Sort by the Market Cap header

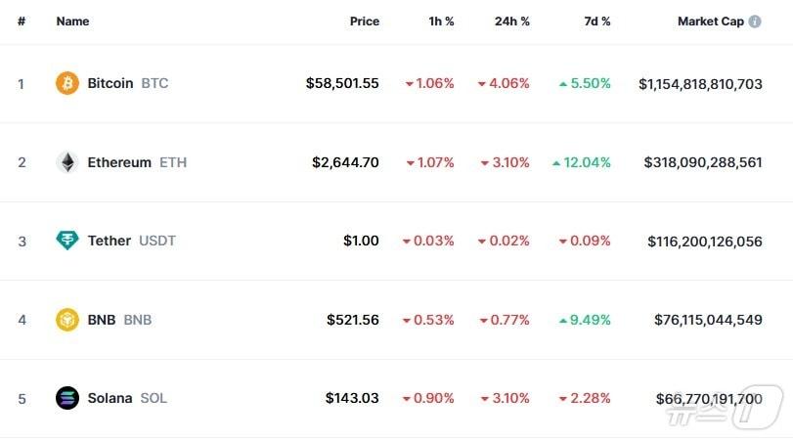(711, 22)
